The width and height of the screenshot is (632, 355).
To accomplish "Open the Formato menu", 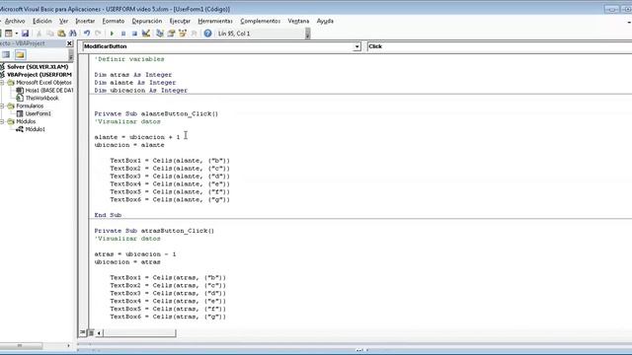I will (x=114, y=21).
